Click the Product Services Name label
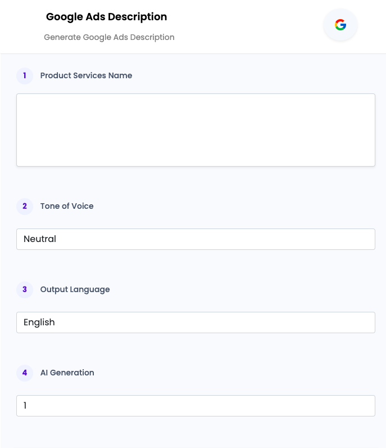Screen dimensions: 386x448 86,75
